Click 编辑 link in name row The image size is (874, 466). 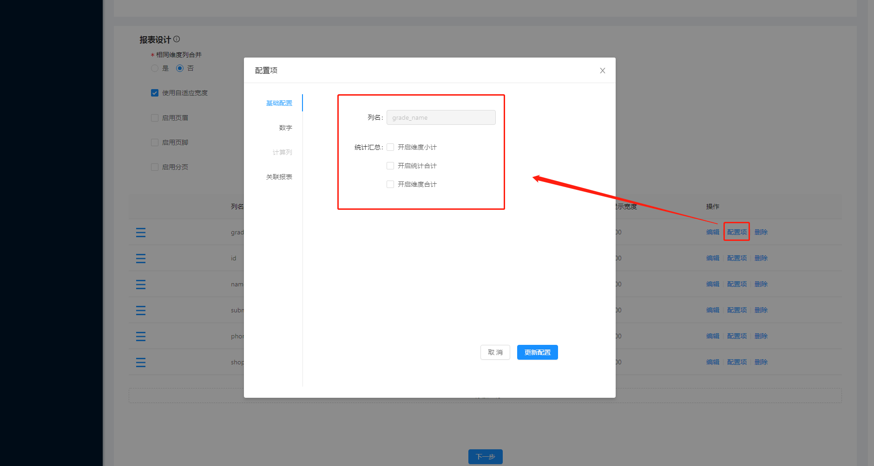tap(713, 284)
